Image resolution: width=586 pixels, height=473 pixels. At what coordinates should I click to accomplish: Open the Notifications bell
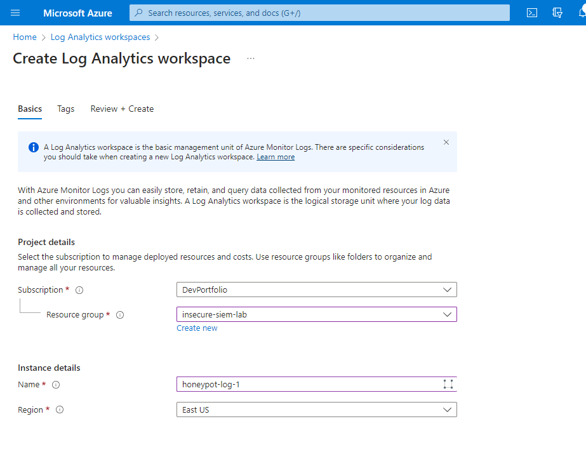click(x=581, y=13)
